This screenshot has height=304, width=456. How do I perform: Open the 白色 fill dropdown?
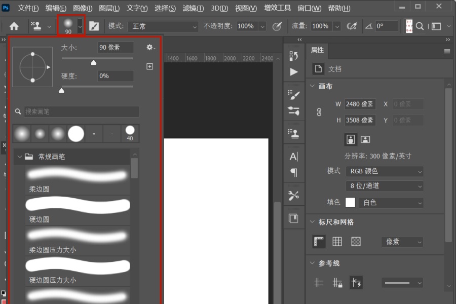[391, 203]
